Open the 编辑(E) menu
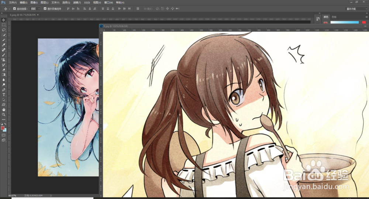This screenshot has width=369, height=199. coord(23,3)
